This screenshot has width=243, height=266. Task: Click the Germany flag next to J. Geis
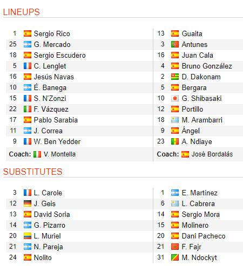pos(28,203)
